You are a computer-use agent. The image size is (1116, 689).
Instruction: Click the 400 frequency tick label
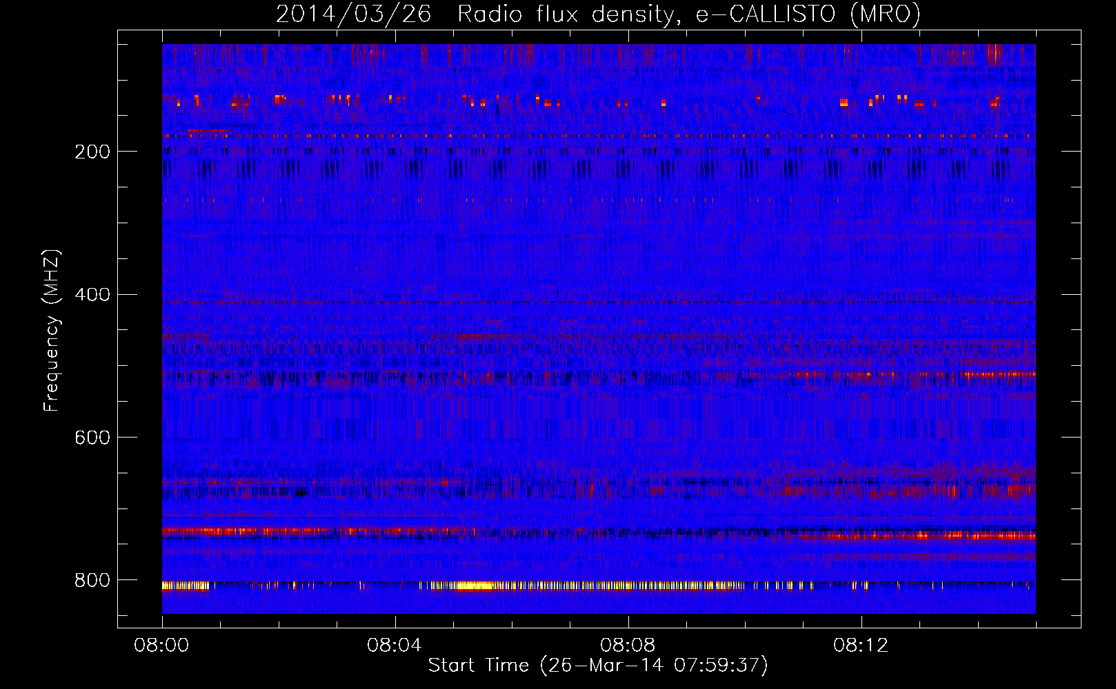coord(92,295)
